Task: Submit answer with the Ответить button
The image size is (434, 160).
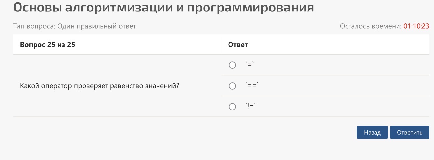Action: [409, 132]
